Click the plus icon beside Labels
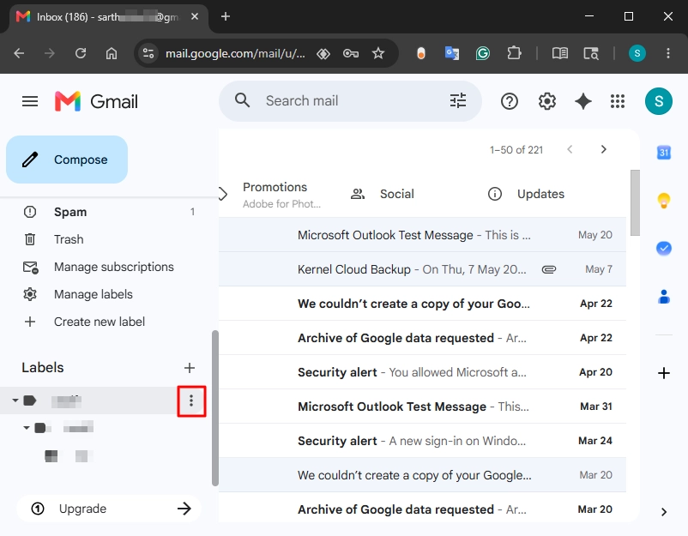 coord(189,368)
